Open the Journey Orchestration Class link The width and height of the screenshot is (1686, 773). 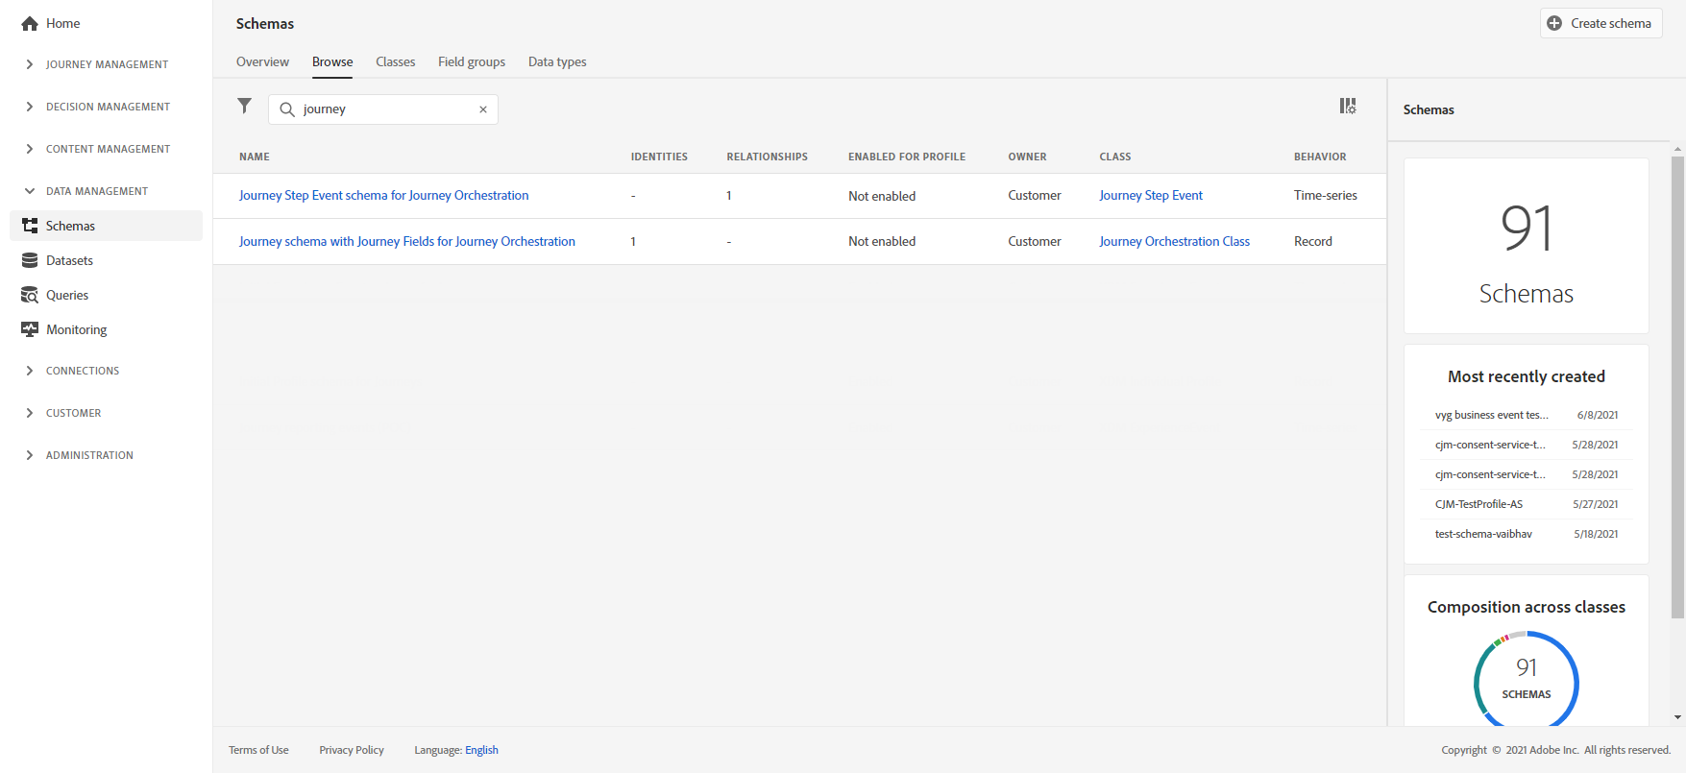[1174, 241]
